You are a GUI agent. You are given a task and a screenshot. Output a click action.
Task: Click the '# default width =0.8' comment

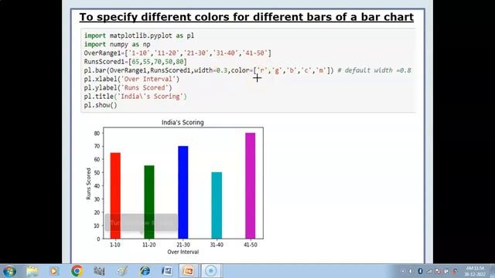(374, 70)
